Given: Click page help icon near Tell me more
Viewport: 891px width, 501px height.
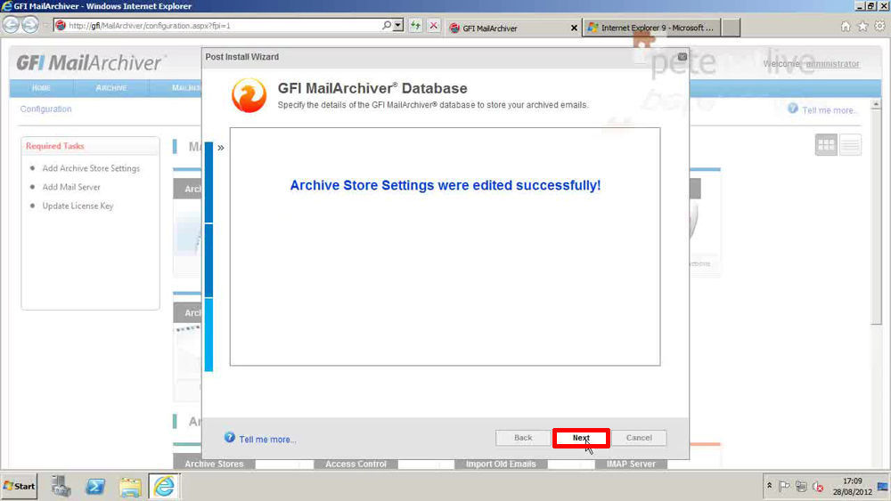Looking at the screenshot, I should coord(793,109).
